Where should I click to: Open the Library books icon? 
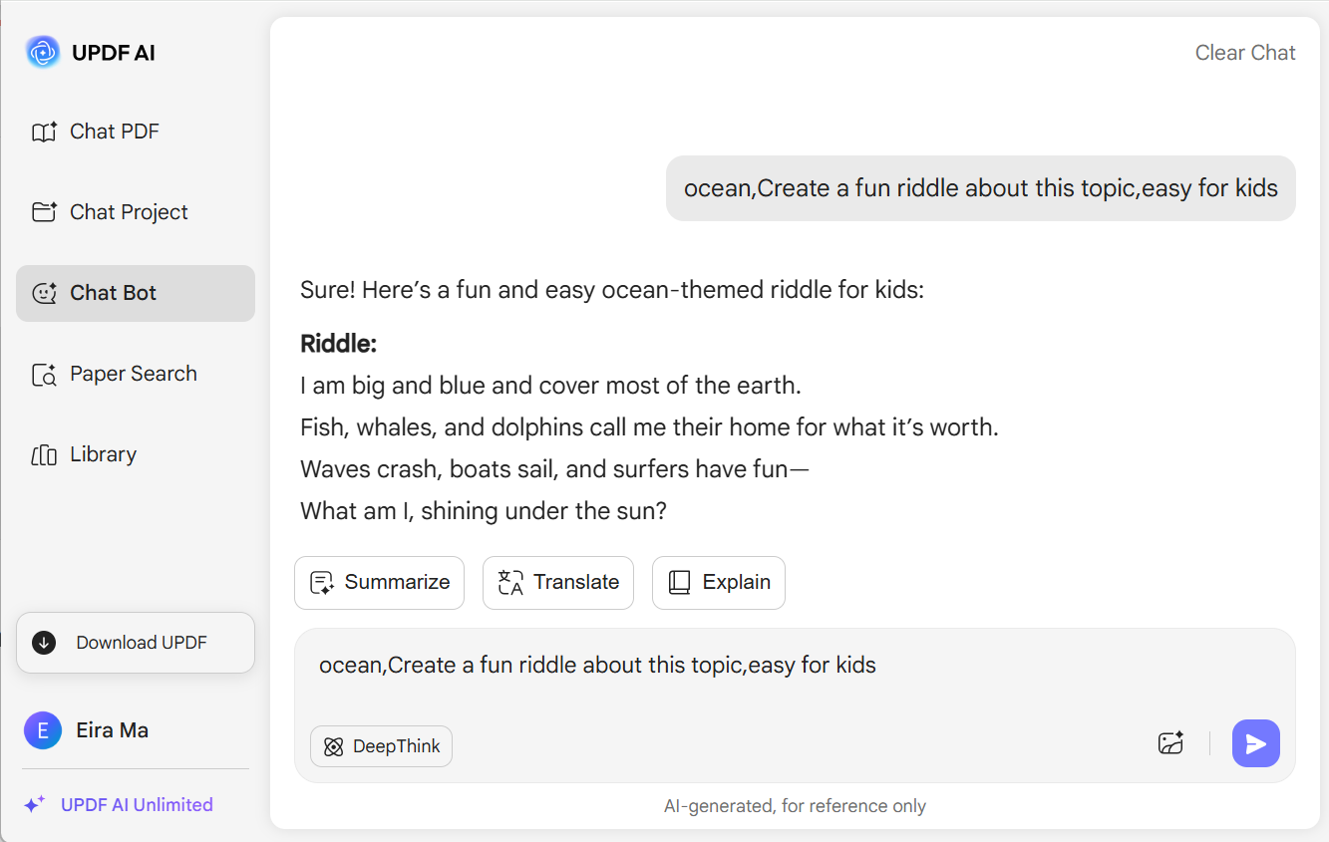[44, 455]
